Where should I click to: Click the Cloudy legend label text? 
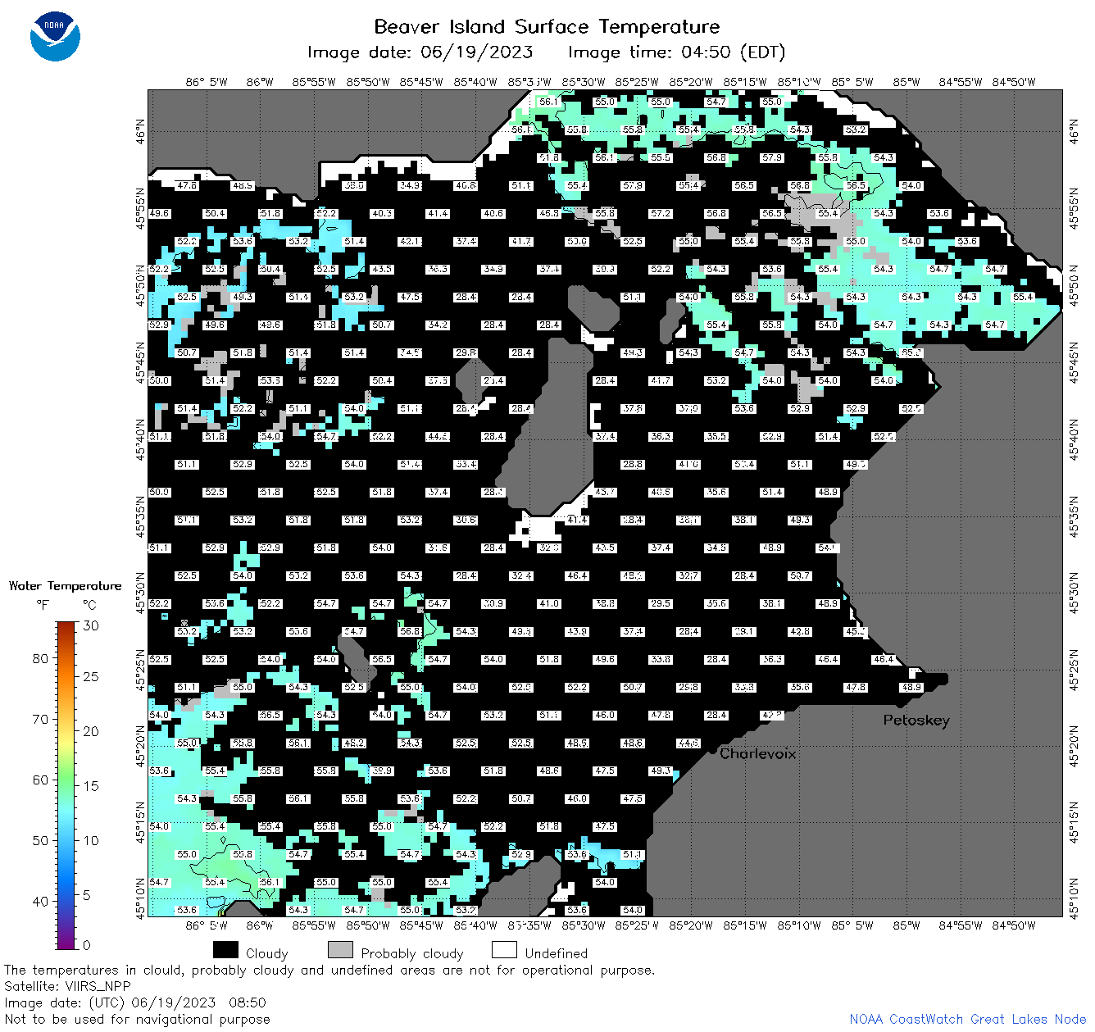[267, 953]
